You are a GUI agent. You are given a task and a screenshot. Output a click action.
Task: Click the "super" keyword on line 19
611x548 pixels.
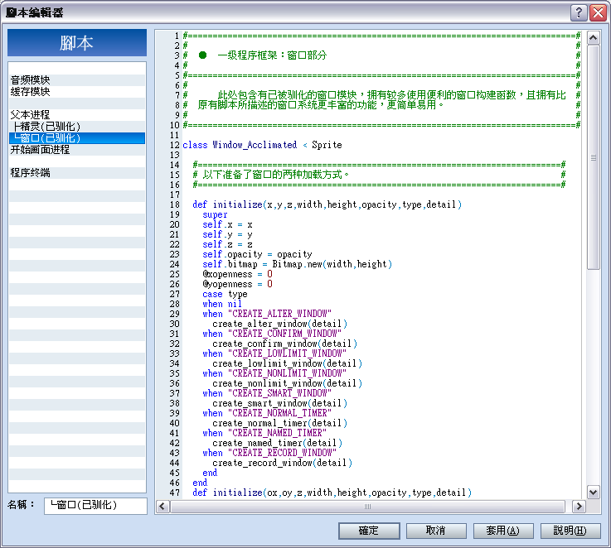click(215, 215)
